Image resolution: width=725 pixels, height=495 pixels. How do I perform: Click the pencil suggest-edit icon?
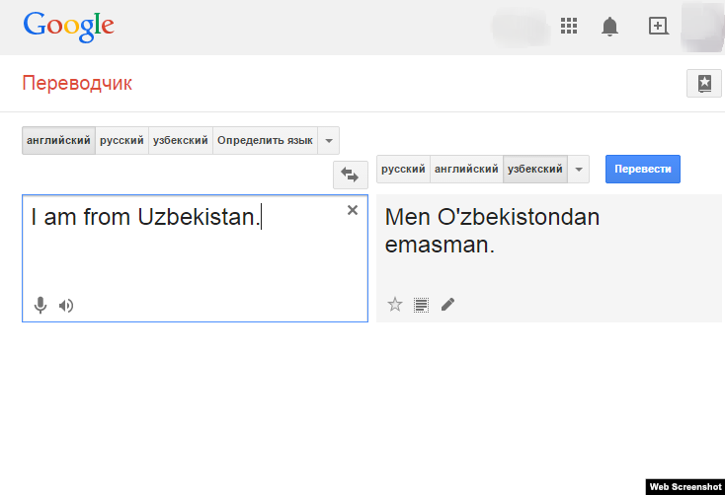coord(447,305)
